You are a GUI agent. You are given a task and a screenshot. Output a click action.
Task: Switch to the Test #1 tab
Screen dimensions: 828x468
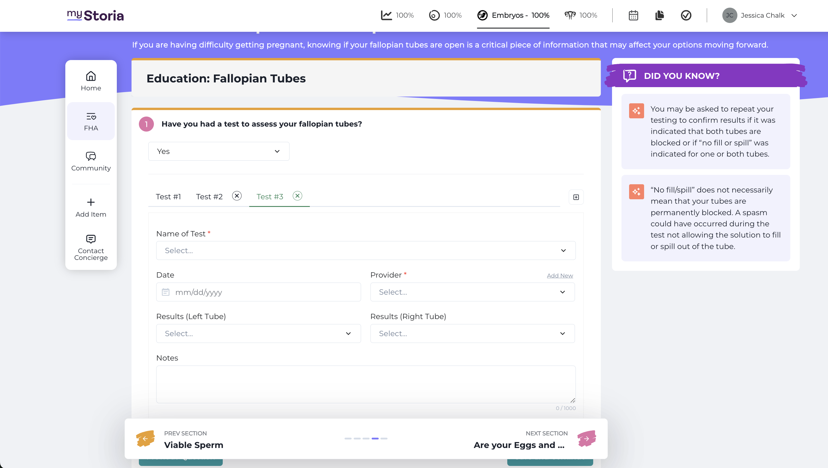click(x=168, y=197)
